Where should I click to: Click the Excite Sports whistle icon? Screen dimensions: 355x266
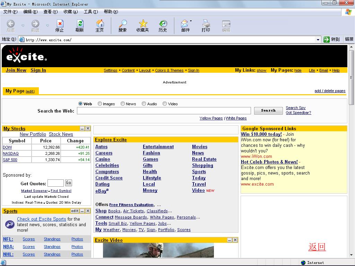(10, 224)
